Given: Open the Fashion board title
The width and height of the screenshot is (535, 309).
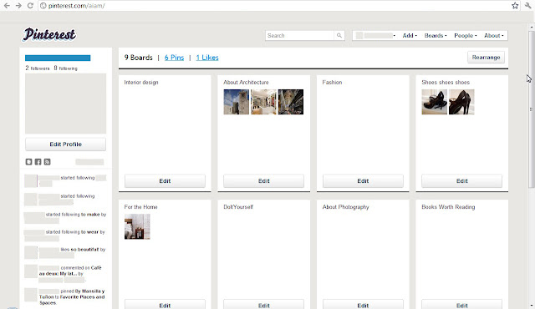Looking at the screenshot, I should tap(332, 82).
